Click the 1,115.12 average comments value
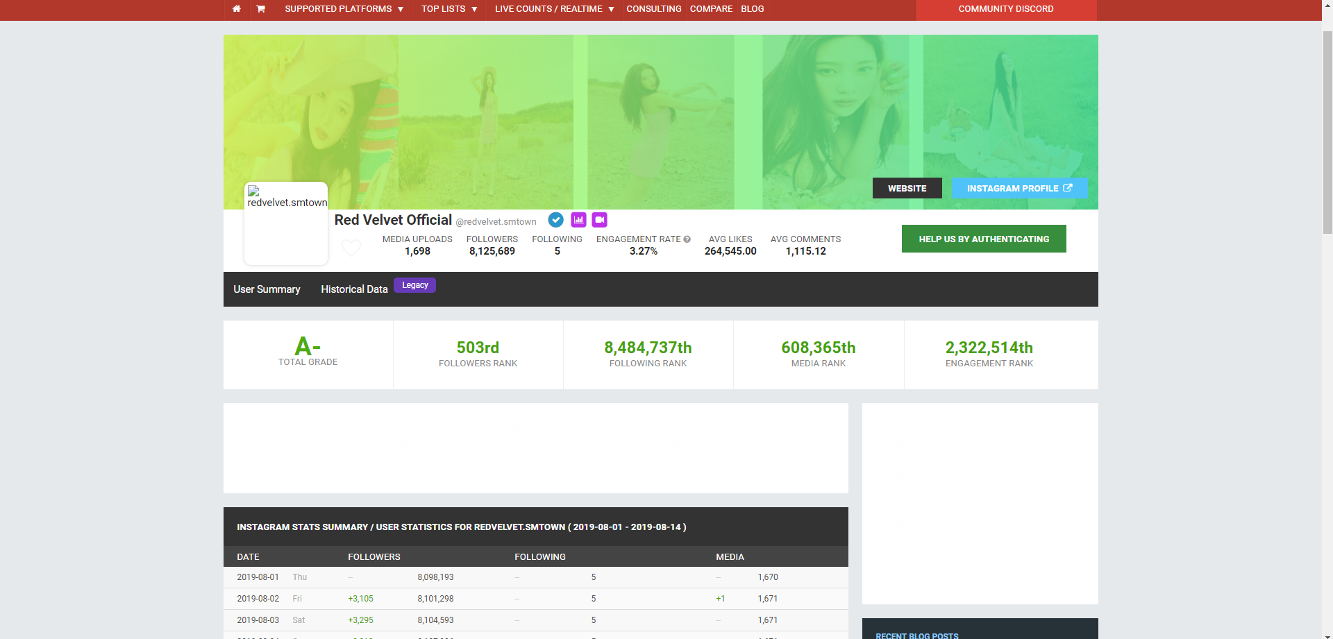The height and width of the screenshot is (639, 1333). [806, 251]
